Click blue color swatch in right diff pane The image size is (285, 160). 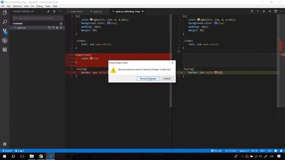click(x=216, y=23)
